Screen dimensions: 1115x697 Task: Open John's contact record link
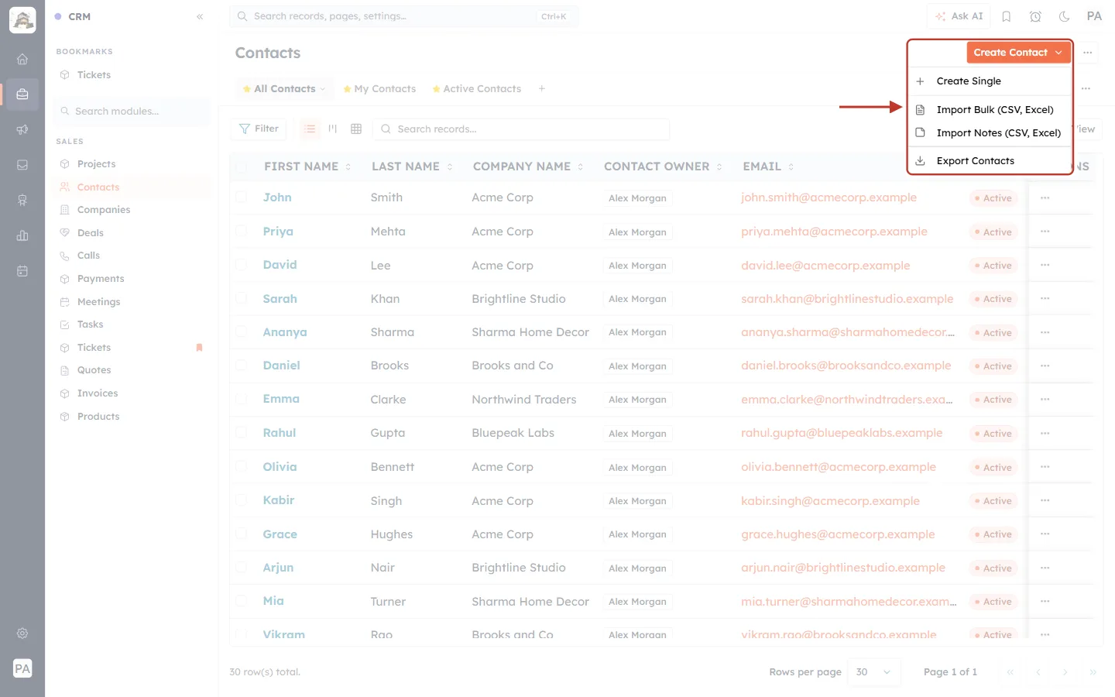(277, 197)
